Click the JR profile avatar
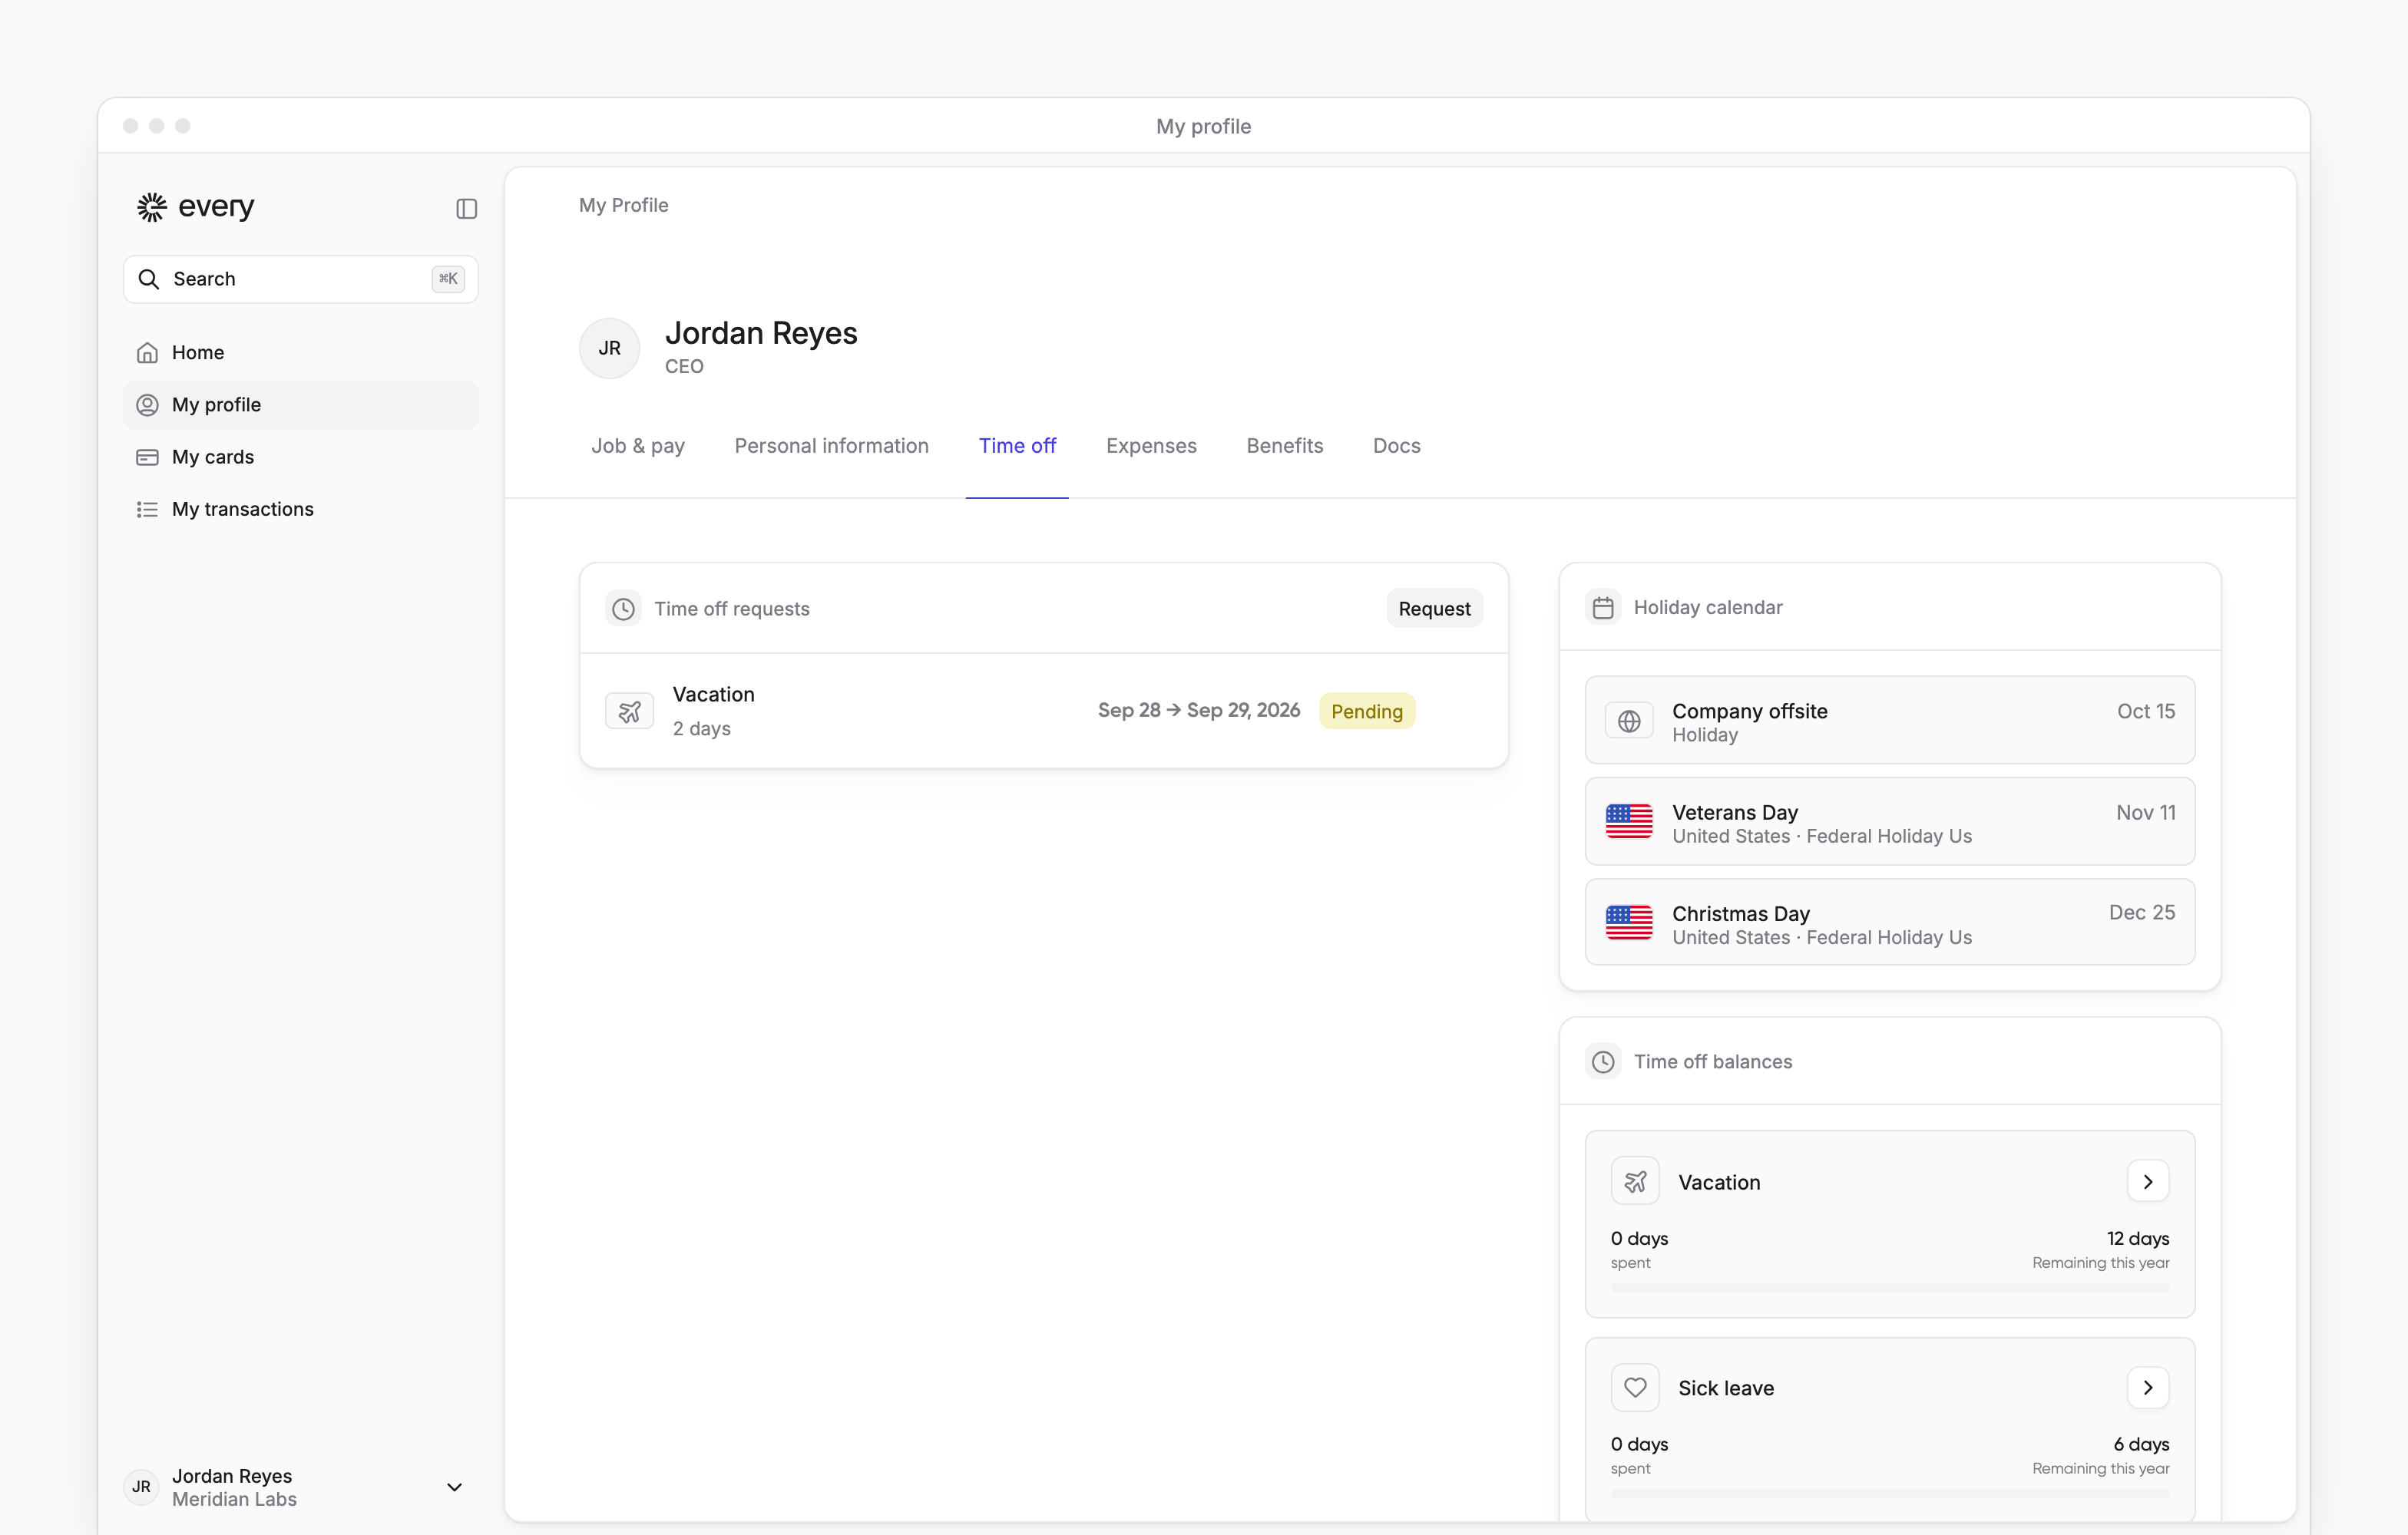This screenshot has height=1535, width=2408. click(609, 348)
